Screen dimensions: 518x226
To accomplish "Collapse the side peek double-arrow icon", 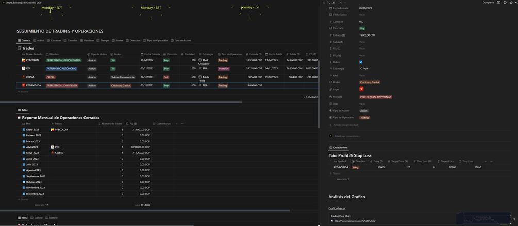I will [324, 2].
